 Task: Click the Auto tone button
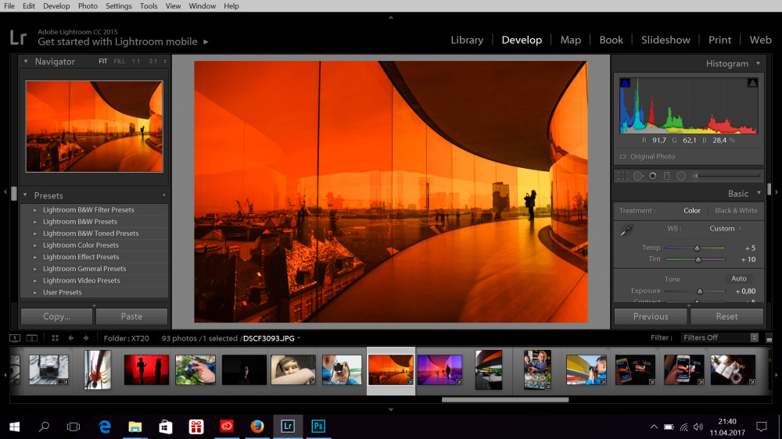coord(739,279)
